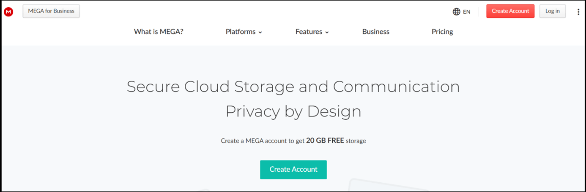Click the globe language icon
586x192 pixels.
[456, 12]
